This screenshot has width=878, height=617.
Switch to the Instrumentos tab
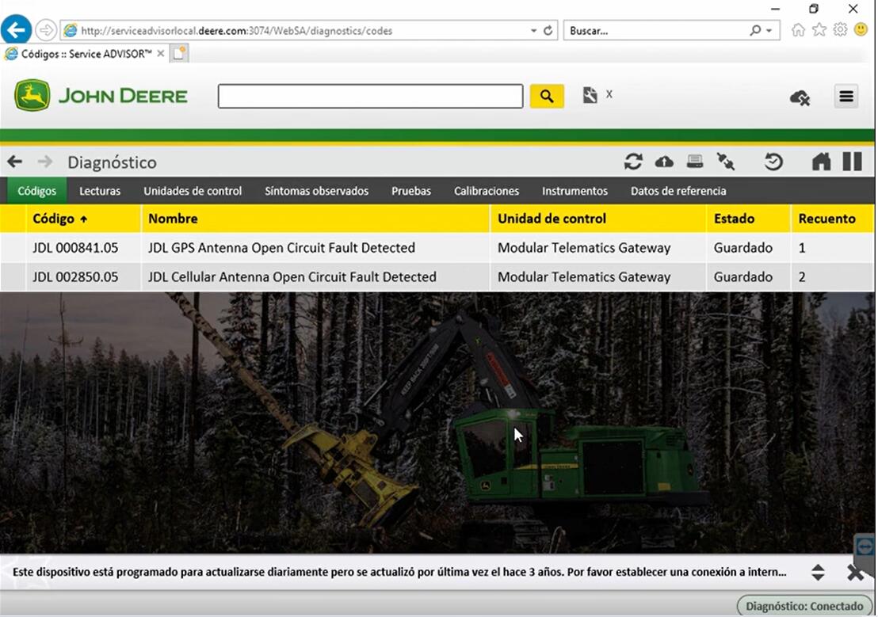point(575,191)
